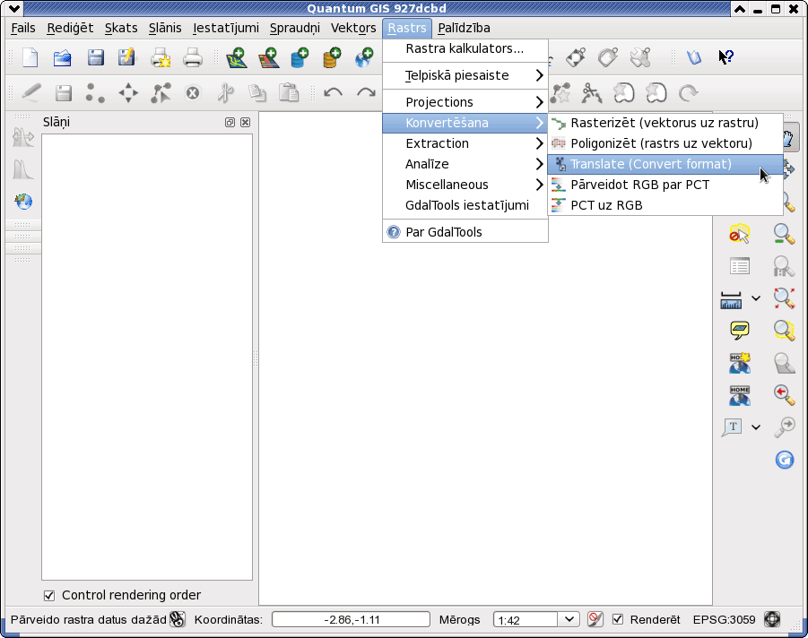Screen dimensions: 808x638
Task: Open the Palīdzība menu
Action: (x=464, y=28)
